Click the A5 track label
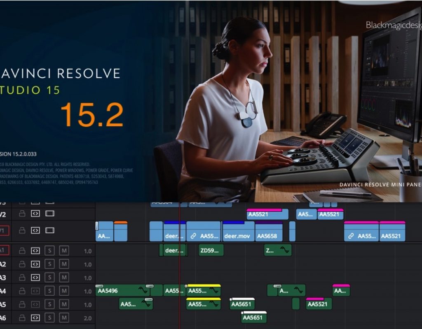The height and width of the screenshot is (329, 422). [3, 304]
